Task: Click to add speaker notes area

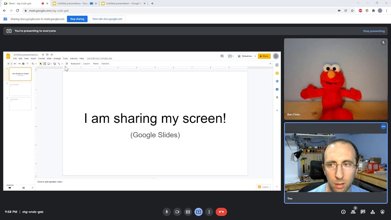Action: pyautogui.click(x=50, y=182)
